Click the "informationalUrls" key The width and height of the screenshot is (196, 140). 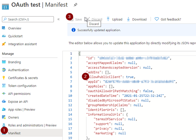tap(104, 114)
